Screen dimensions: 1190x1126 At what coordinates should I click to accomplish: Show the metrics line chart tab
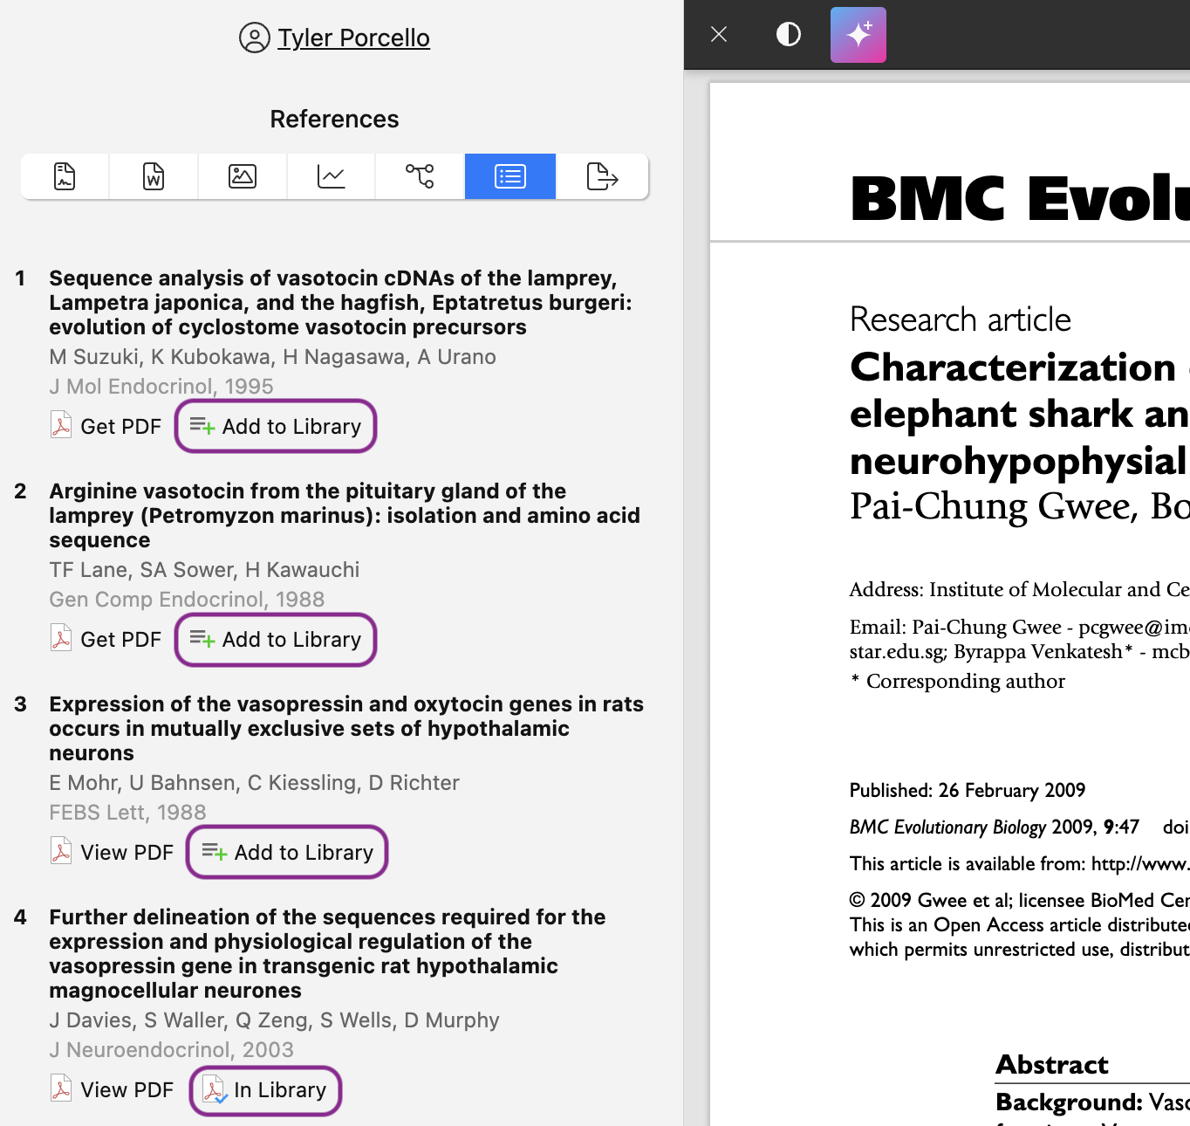coord(332,176)
